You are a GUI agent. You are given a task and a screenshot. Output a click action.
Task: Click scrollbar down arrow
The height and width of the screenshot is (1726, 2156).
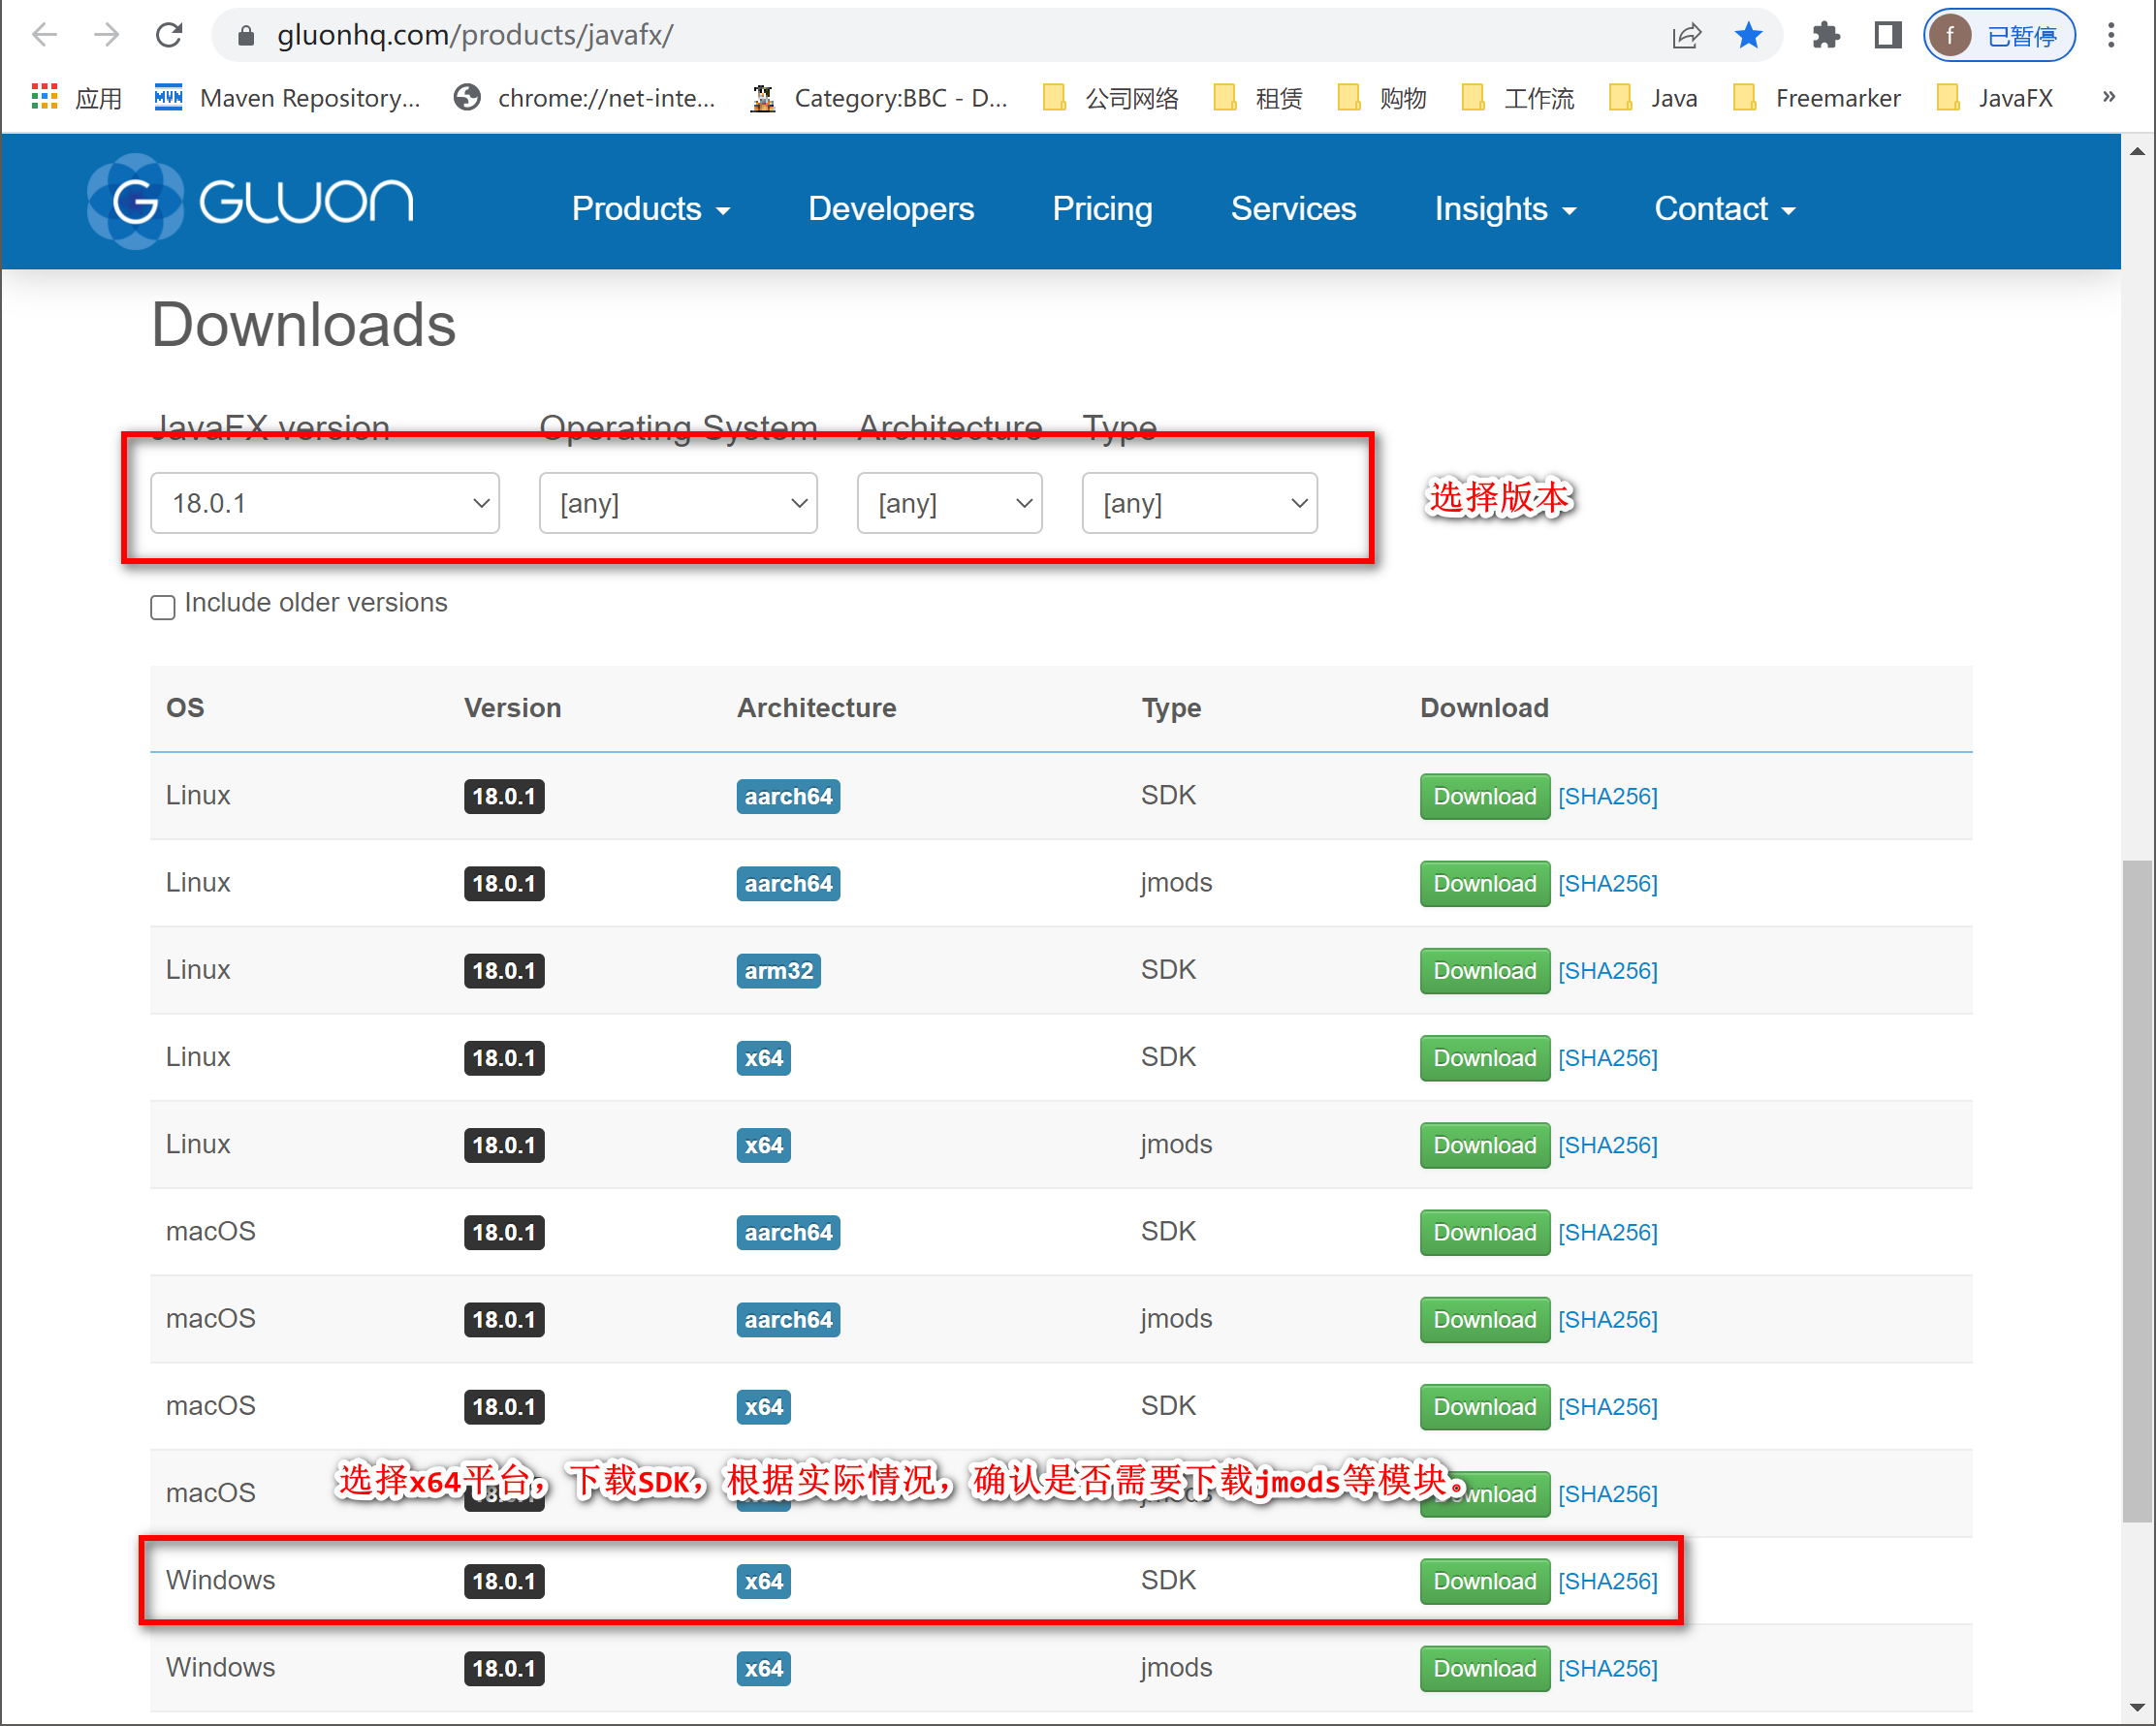coord(2137,1708)
